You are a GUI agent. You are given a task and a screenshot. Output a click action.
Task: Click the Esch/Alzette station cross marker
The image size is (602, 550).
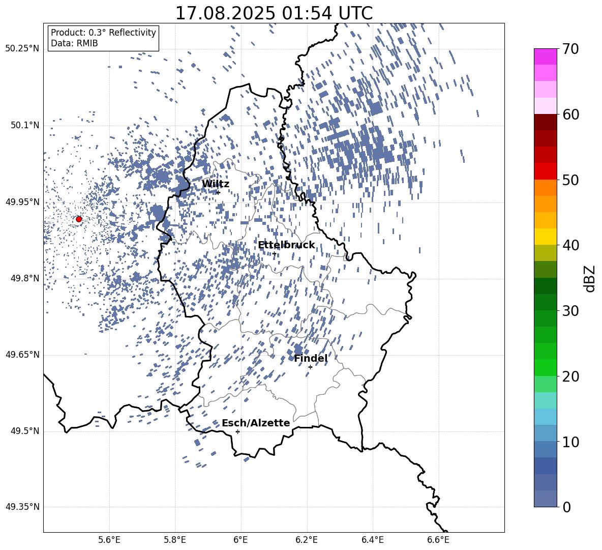(x=237, y=431)
